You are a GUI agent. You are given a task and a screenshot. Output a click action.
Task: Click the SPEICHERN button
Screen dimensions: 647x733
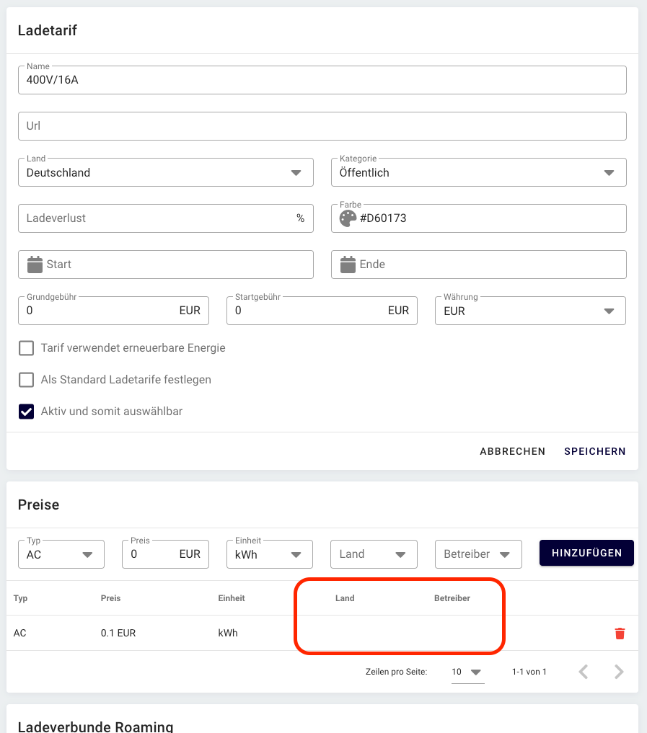[594, 451]
